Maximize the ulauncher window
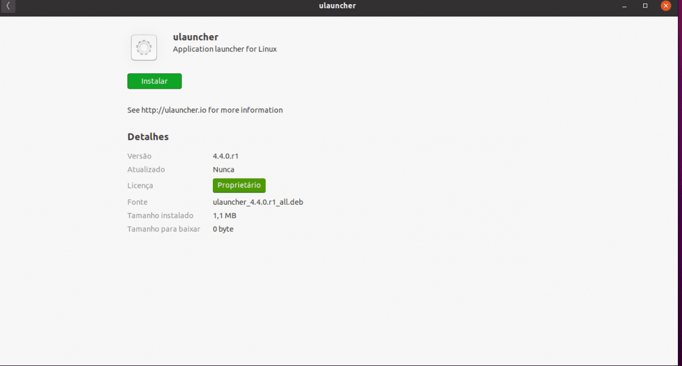 [x=645, y=6]
